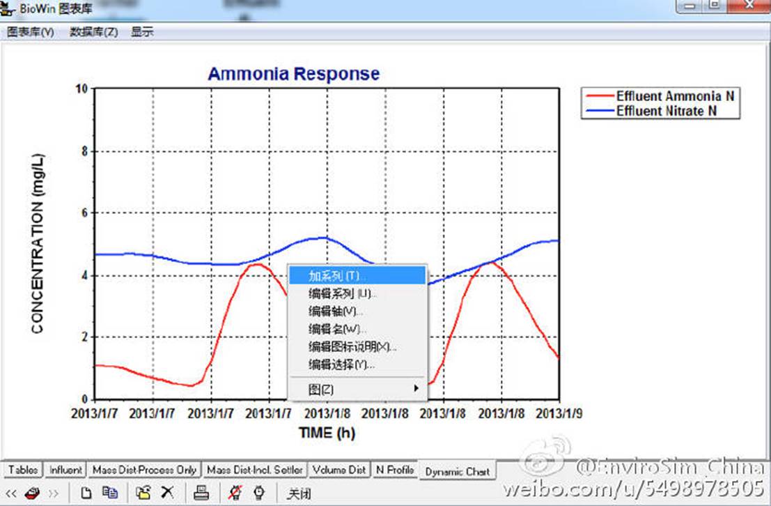Open the 显示 menu
Image resolution: width=771 pixels, height=506 pixels.
pyautogui.click(x=142, y=32)
